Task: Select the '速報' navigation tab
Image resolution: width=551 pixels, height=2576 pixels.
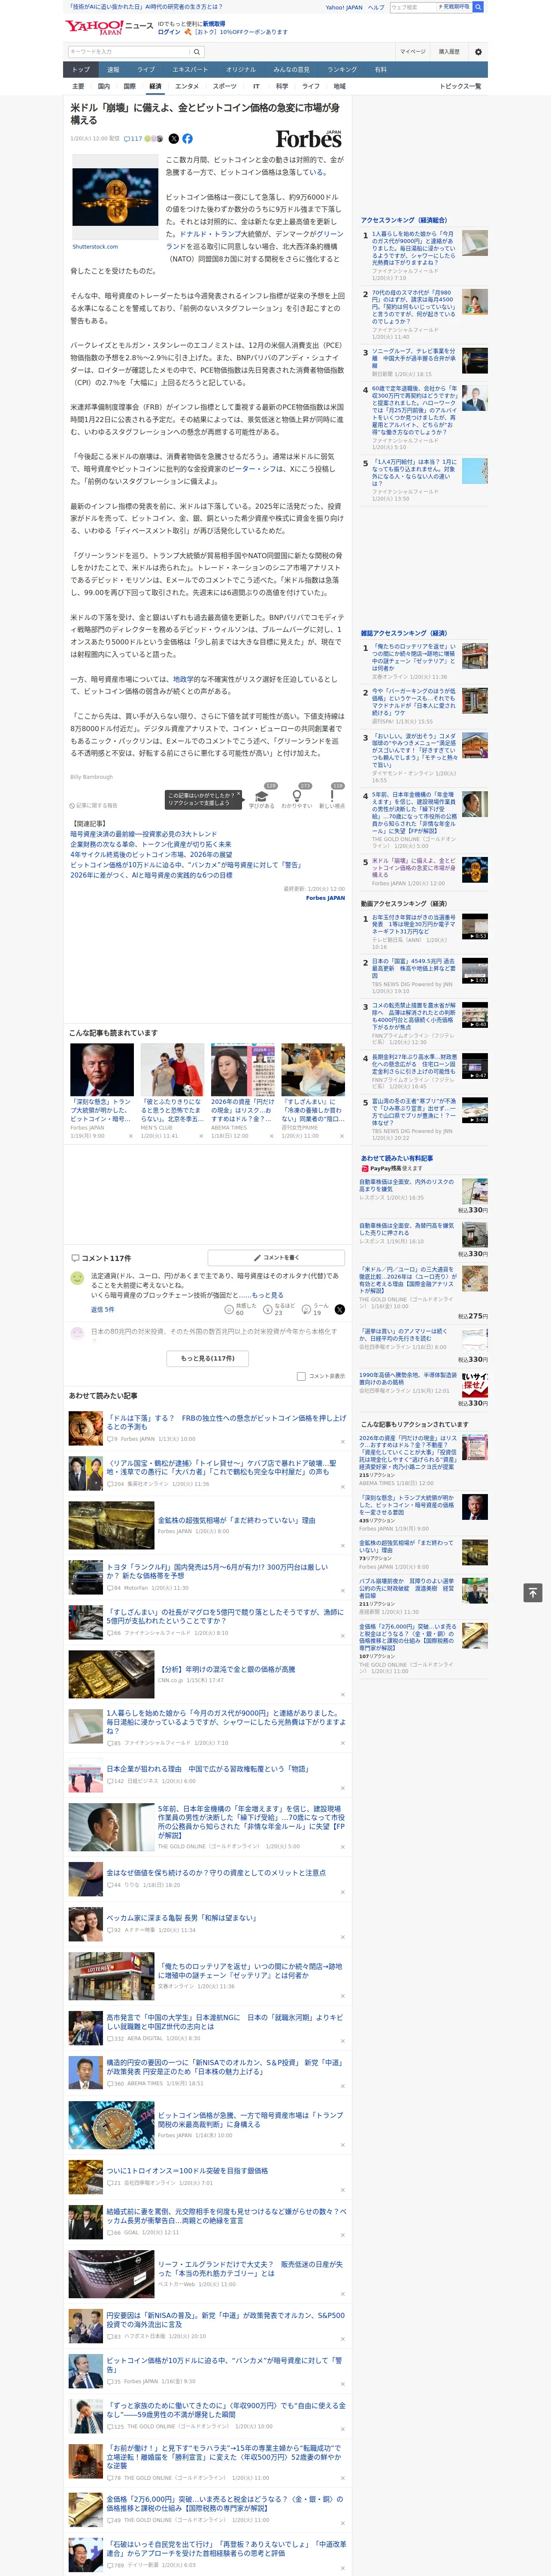Action: 113,70
